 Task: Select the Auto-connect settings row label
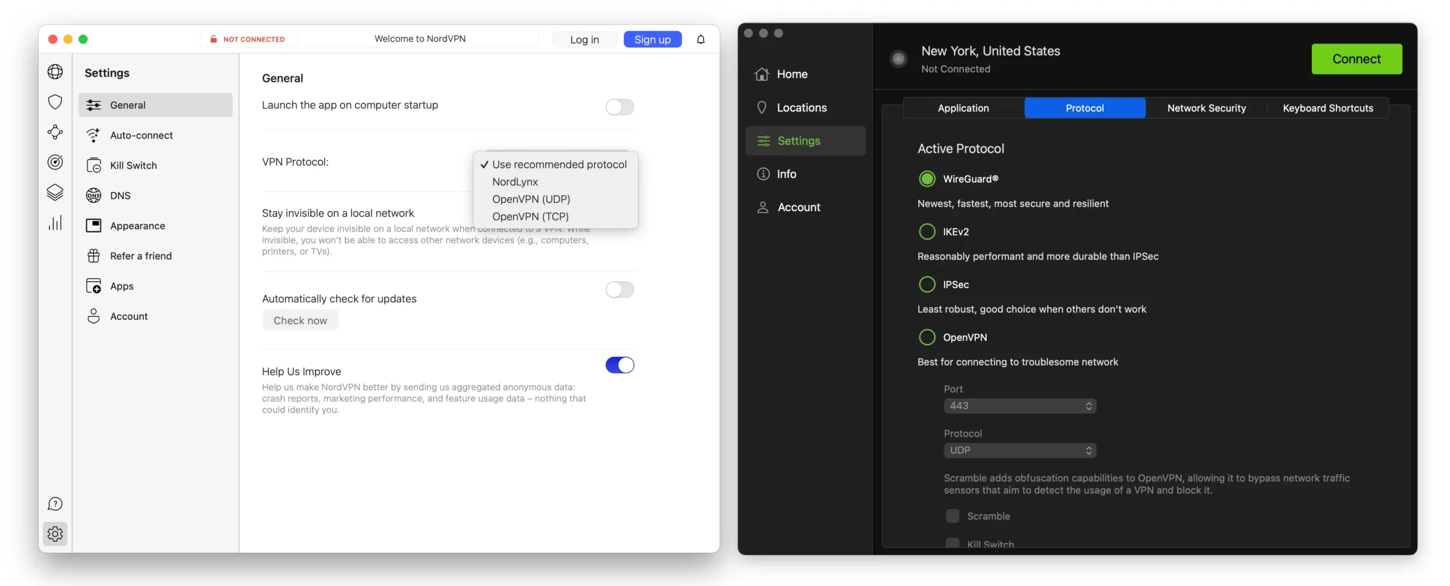tap(142, 135)
